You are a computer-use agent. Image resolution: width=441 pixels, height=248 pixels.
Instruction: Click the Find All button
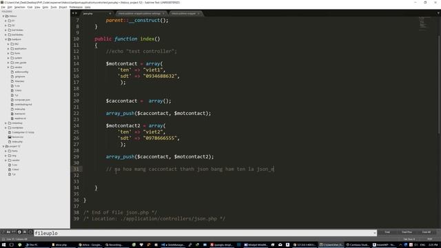coord(427,232)
